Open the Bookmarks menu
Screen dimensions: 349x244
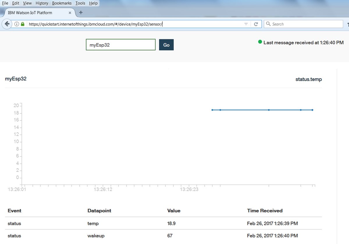[62, 3]
